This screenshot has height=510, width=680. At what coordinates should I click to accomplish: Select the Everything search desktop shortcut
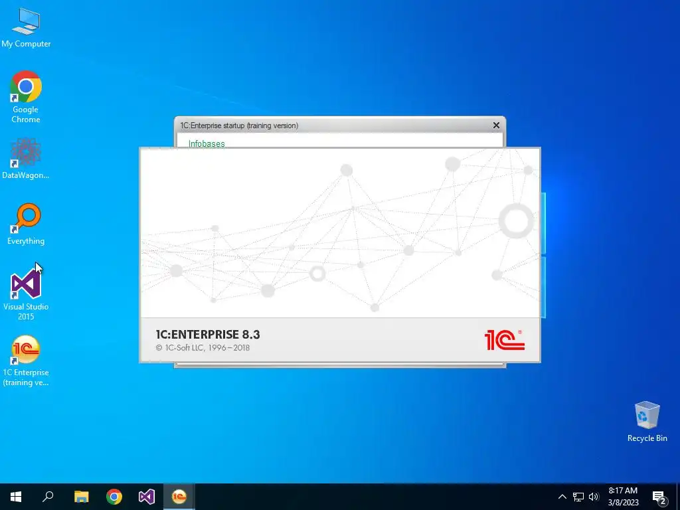[x=26, y=224]
